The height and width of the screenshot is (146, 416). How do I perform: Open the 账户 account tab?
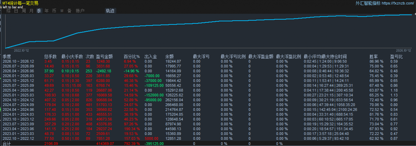click(80, 11)
